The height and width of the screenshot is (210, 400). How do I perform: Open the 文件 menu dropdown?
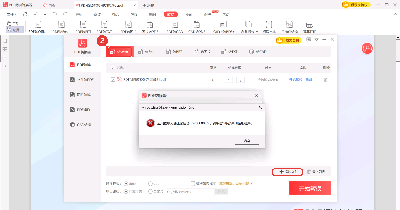tap(11, 14)
